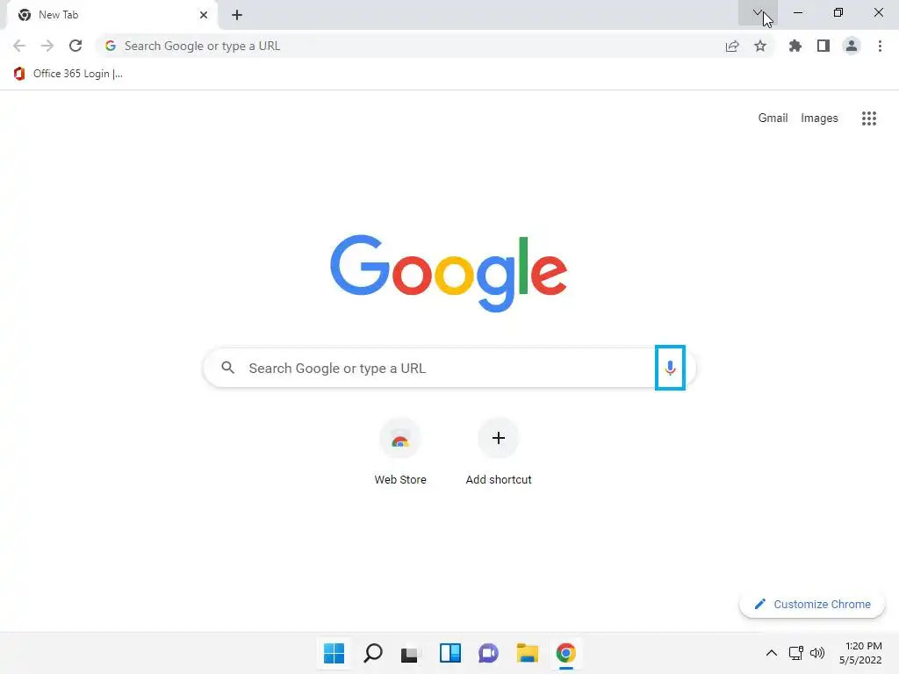
Task: Open the volume speaker icon
Action: pos(817,653)
